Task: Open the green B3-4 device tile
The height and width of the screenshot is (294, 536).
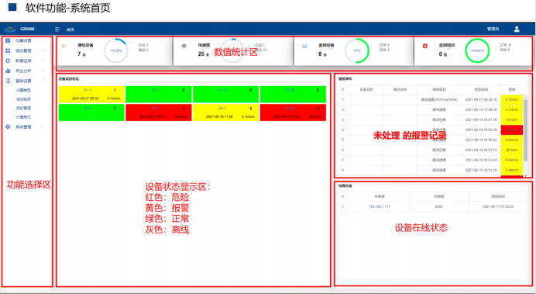Action: pos(91,112)
